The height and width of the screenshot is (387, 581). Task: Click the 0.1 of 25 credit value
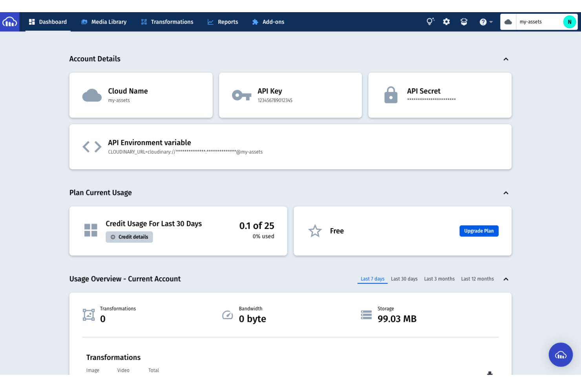[257, 225]
